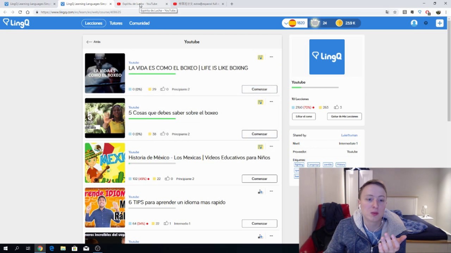Open Mail app from the taskbar
Screen dimensions: 451x253
pyautogui.click(x=86, y=248)
